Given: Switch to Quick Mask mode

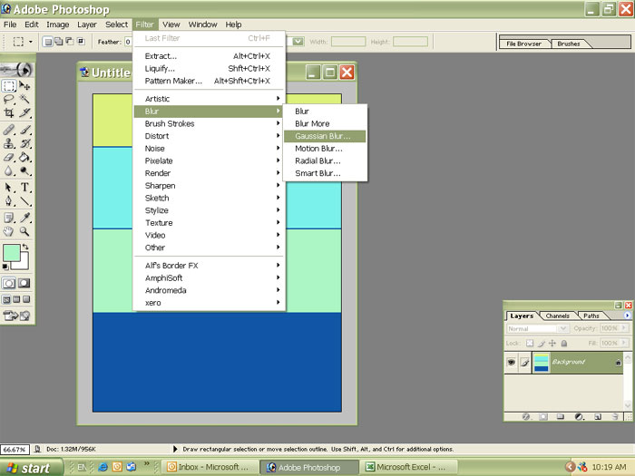Looking at the screenshot, I should 24,283.
